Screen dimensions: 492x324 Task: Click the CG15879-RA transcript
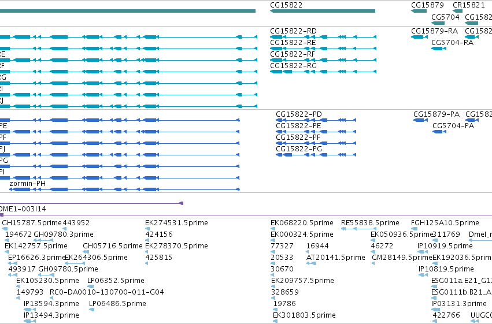point(419,37)
